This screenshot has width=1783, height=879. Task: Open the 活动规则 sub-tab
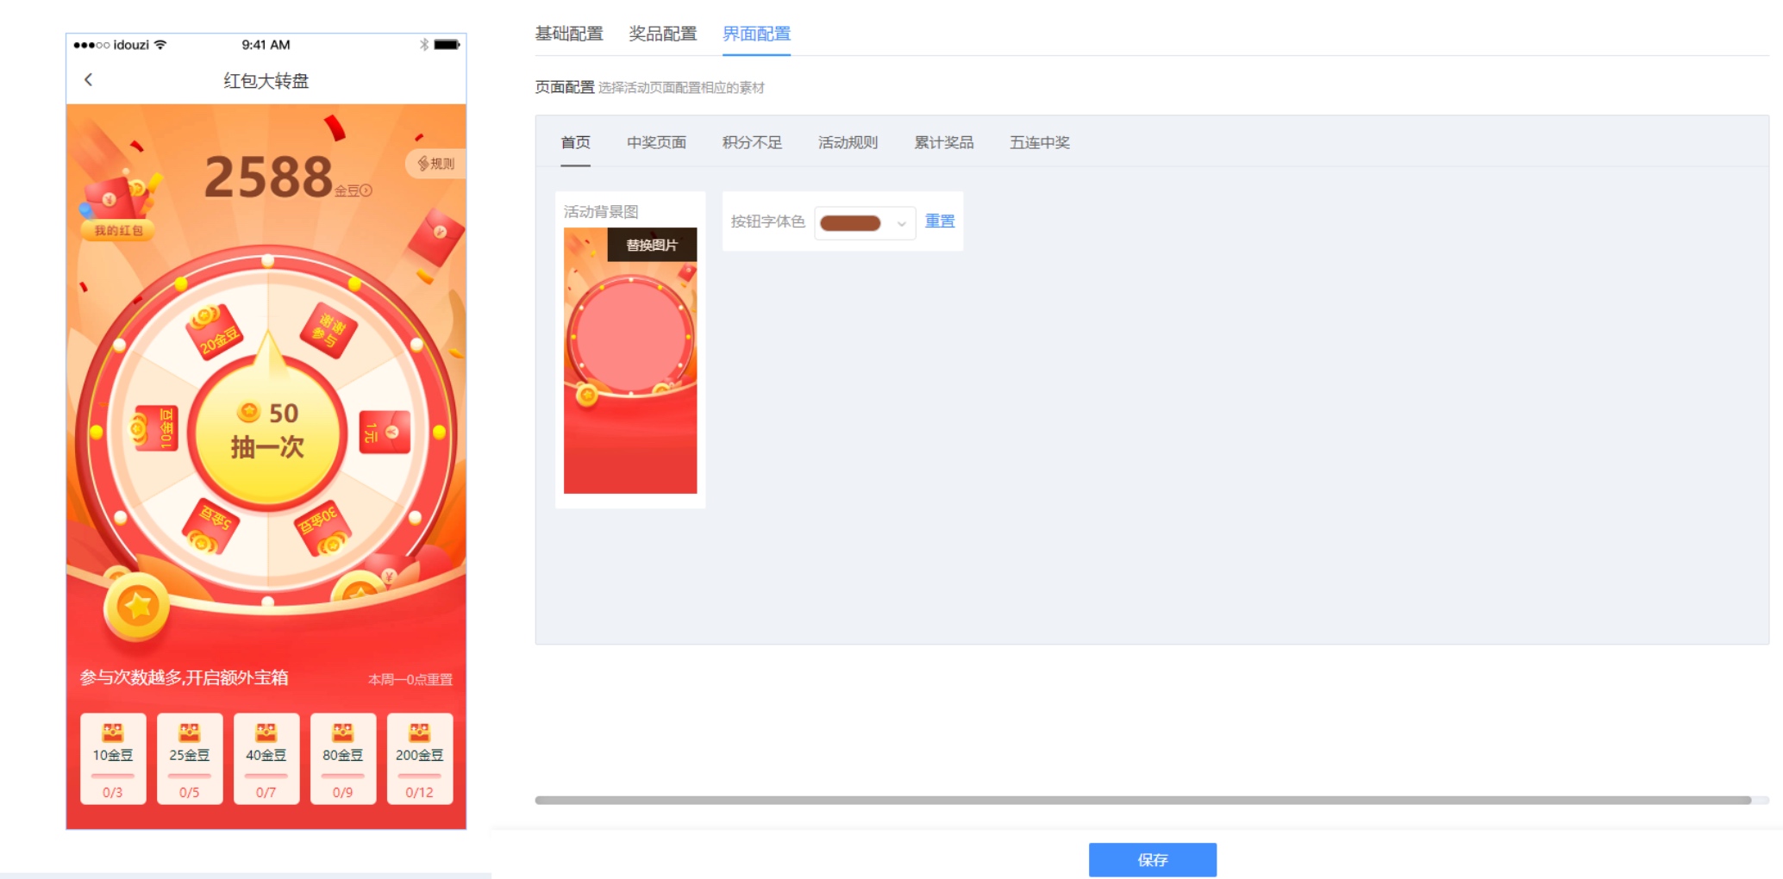[848, 142]
